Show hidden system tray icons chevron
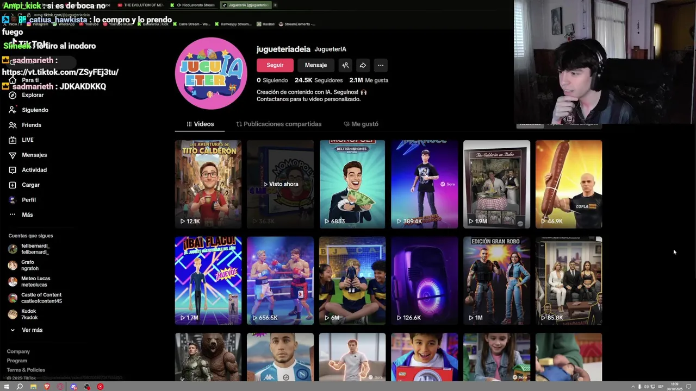This screenshot has width=696, height=391. [x=633, y=387]
